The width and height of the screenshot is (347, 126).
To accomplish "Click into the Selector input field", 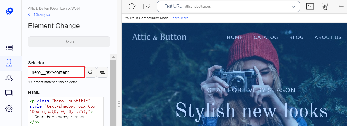I will (x=56, y=72).
